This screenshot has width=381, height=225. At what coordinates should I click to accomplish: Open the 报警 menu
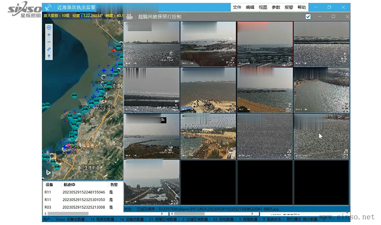pos(289,8)
